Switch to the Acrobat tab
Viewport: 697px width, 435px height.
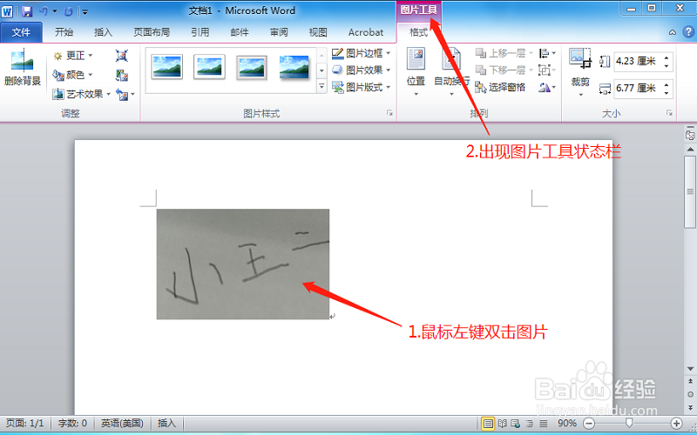pyautogui.click(x=365, y=32)
